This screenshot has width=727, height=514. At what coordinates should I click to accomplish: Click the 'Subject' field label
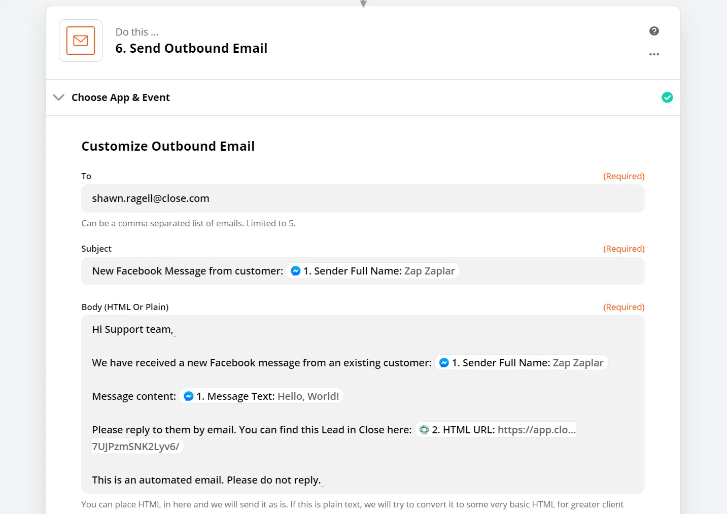click(x=96, y=249)
